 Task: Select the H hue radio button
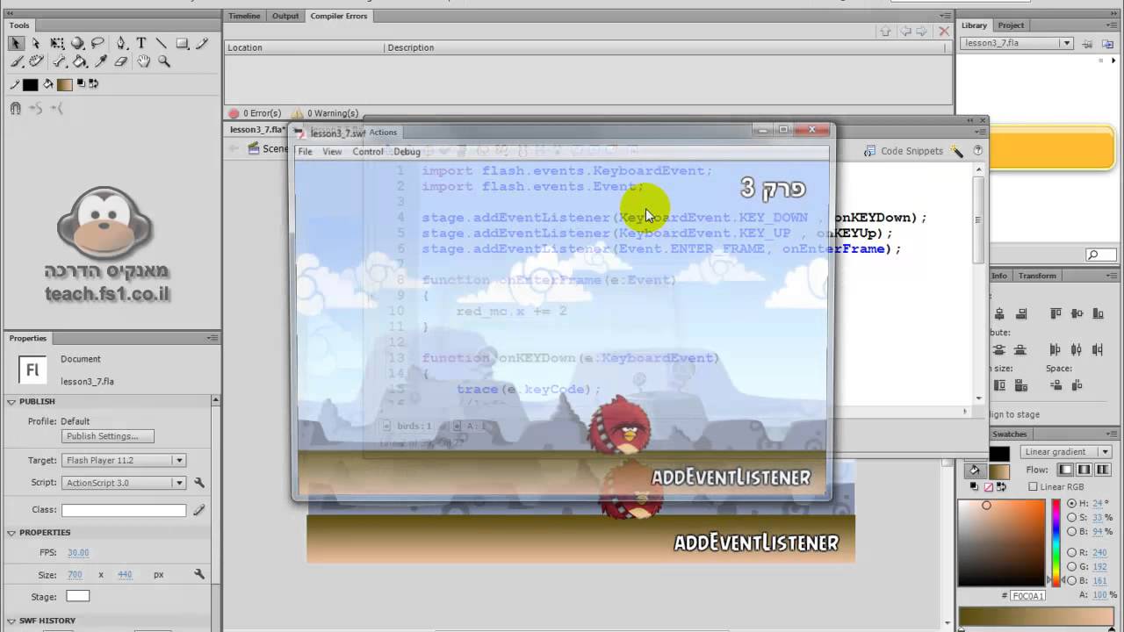(x=1071, y=504)
